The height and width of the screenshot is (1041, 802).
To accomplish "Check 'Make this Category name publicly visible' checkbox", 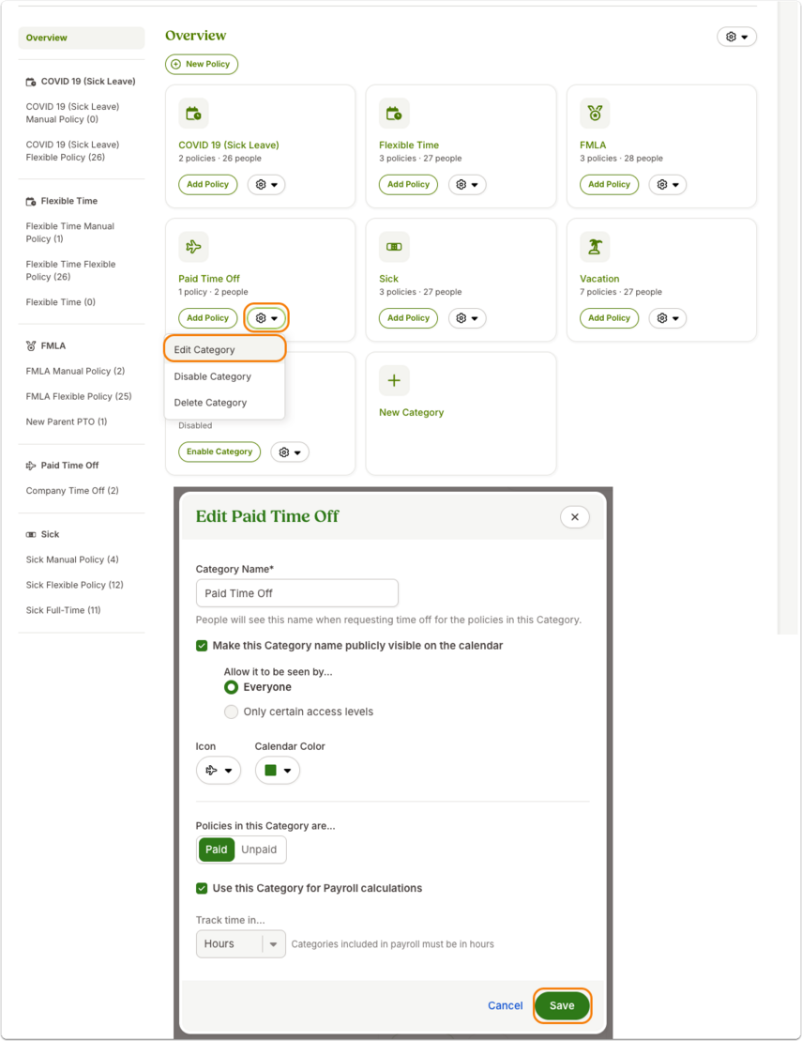I will [202, 645].
